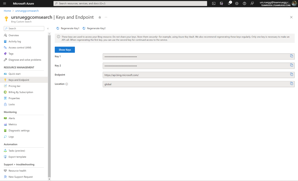
Task: Open the Help question mark icon
Action: [x=245, y=3]
